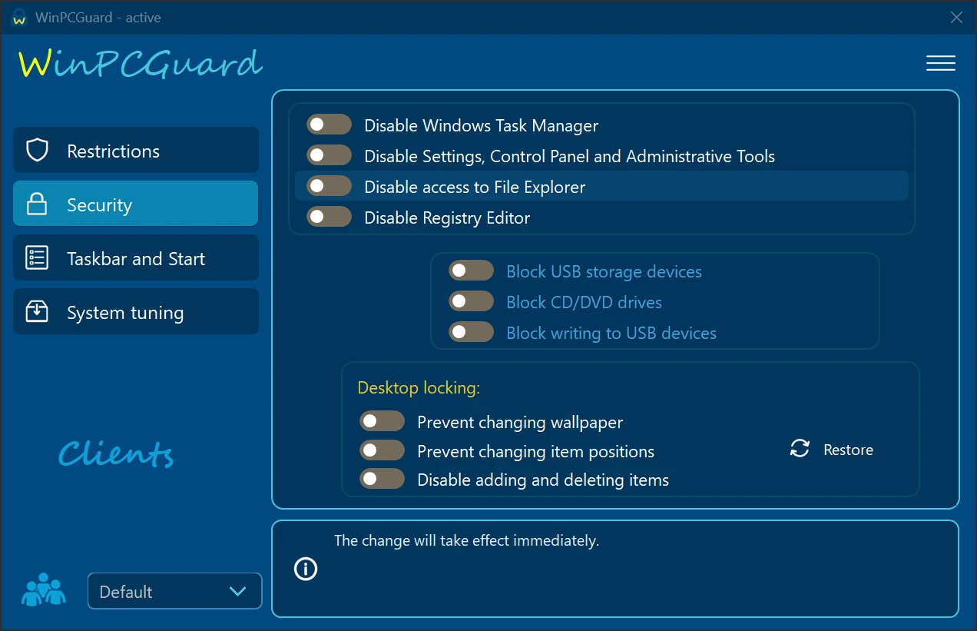Viewport: 977px width, 631px height.
Task: Toggle Disable access to File Explorer switch
Action: point(329,186)
